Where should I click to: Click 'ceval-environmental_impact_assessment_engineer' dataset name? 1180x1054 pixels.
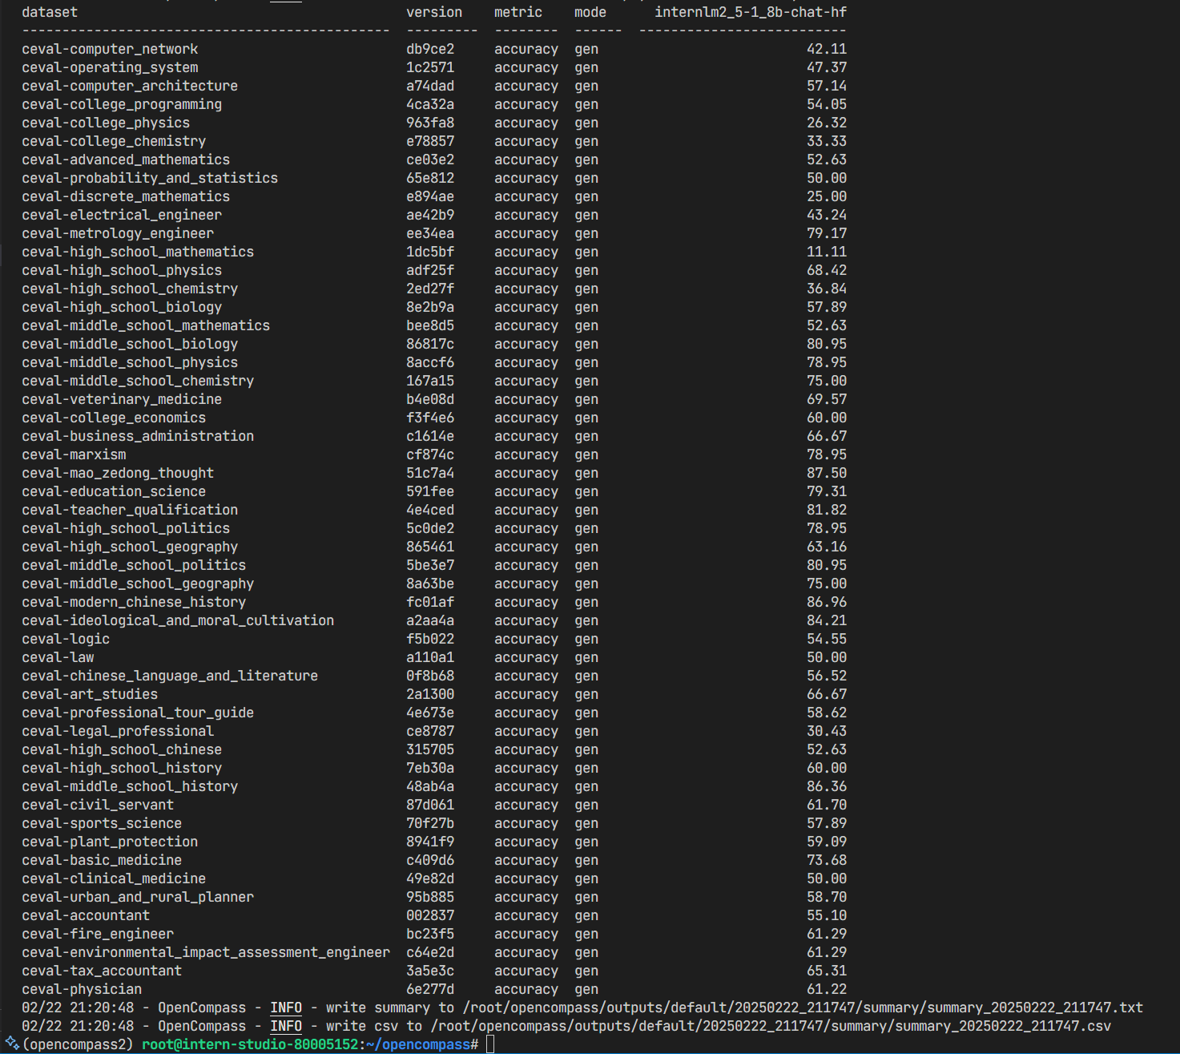[206, 952]
